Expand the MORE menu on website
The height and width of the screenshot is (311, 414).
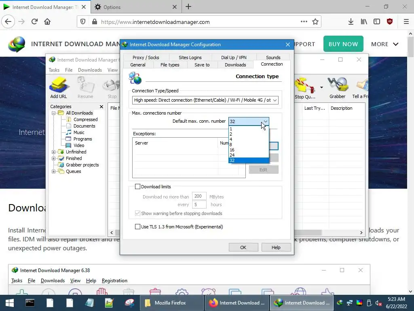(x=385, y=44)
